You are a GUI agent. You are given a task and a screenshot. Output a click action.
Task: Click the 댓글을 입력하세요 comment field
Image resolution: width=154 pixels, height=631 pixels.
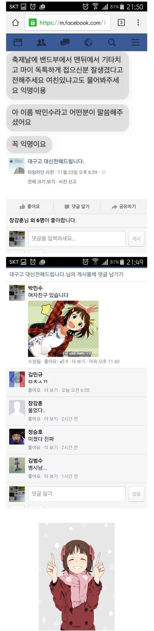77,239
